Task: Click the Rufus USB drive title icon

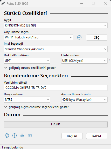Action: [3, 4]
